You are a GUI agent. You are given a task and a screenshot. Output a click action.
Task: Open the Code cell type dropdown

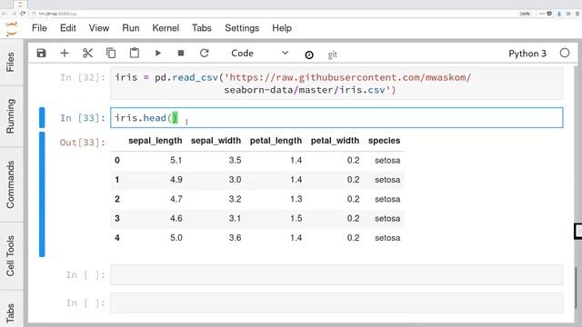click(259, 53)
